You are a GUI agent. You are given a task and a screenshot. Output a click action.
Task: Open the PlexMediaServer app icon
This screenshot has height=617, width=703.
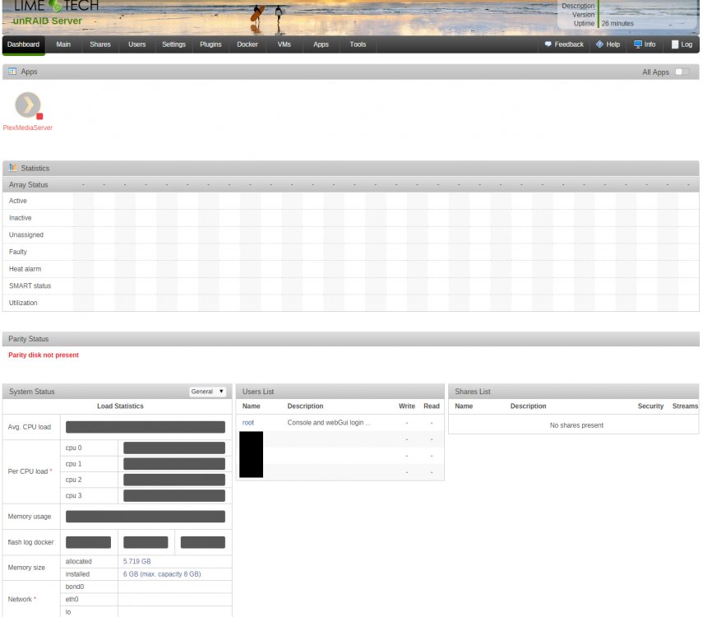[x=28, y=105]
